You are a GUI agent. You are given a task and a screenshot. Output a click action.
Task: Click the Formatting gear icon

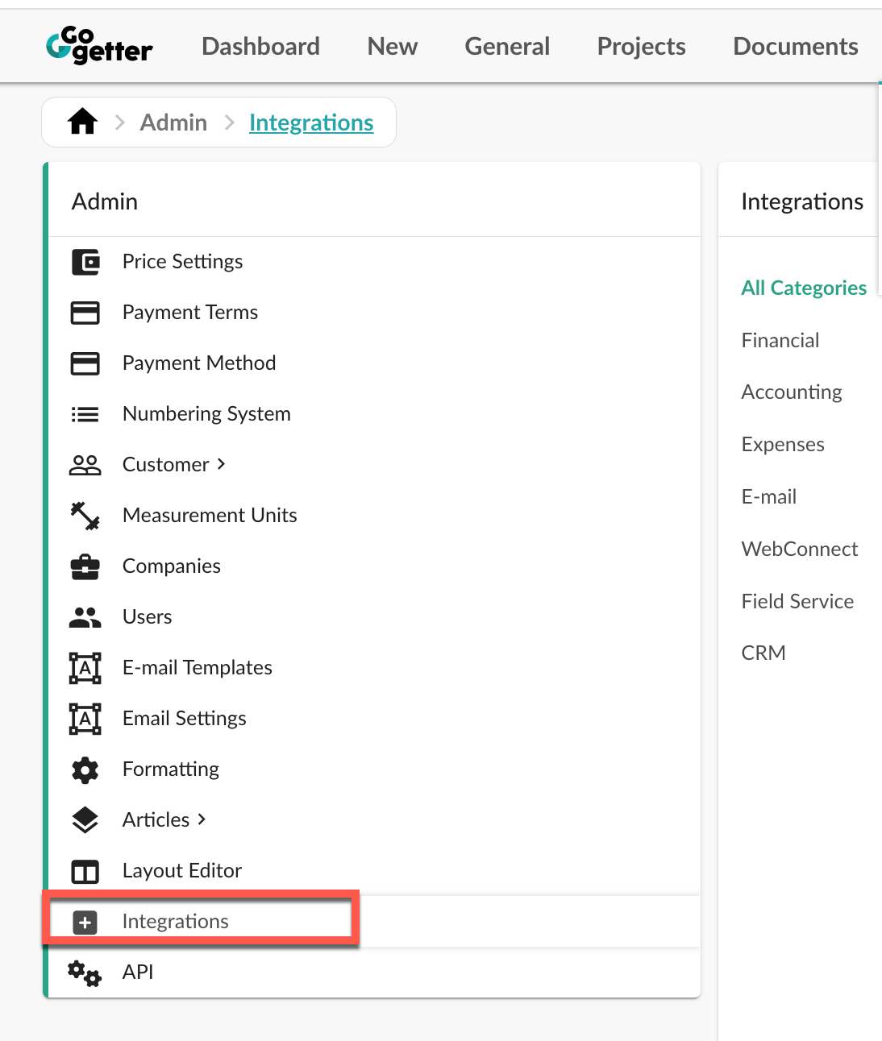click(x=85, y=769)
